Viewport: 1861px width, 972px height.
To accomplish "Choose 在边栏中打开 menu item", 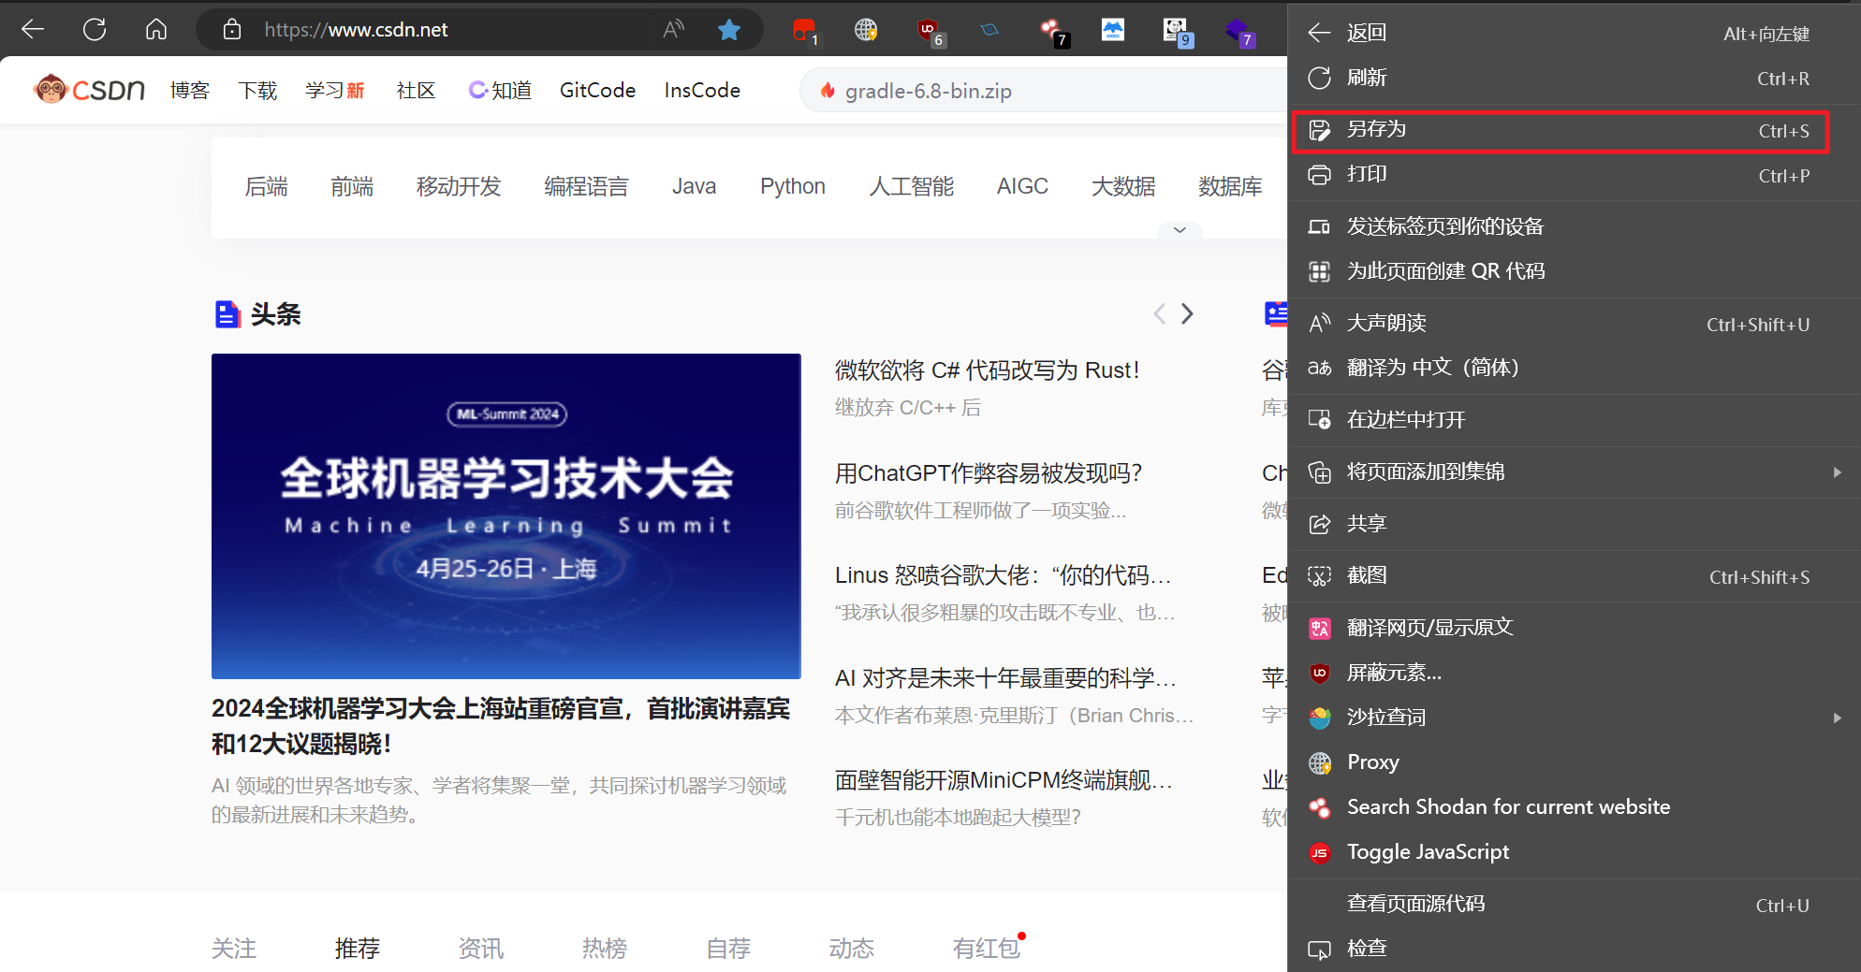I will coord(1574,420).
